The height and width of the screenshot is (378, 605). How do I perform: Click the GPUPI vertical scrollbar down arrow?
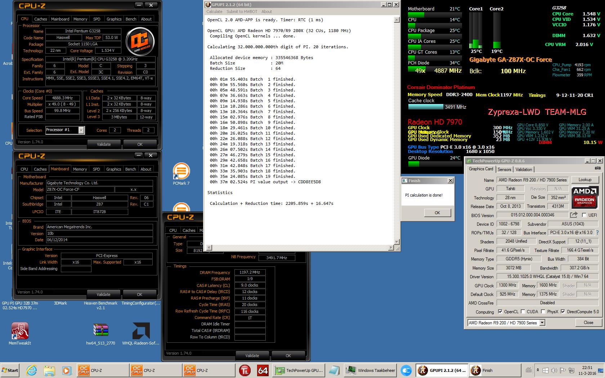pyautogui.click(x=397, y=242)
